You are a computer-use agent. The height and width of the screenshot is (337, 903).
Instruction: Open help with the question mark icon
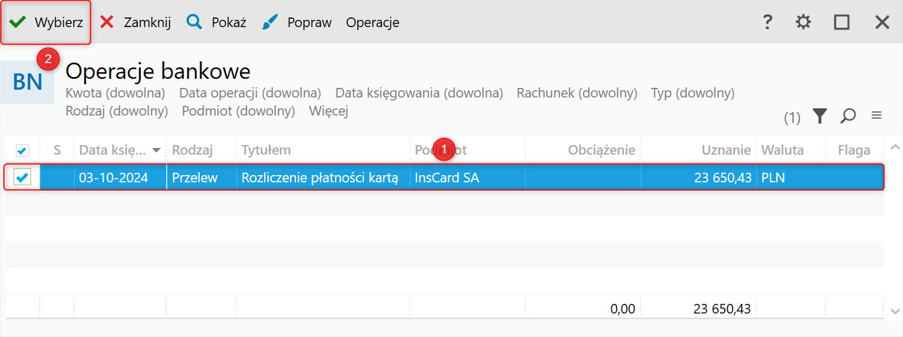pos(767,22)
